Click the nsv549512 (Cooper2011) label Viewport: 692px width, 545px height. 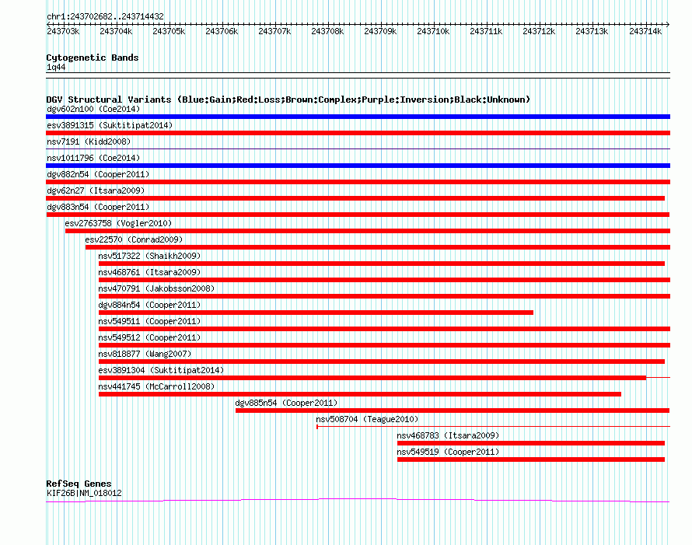[149, 337]
